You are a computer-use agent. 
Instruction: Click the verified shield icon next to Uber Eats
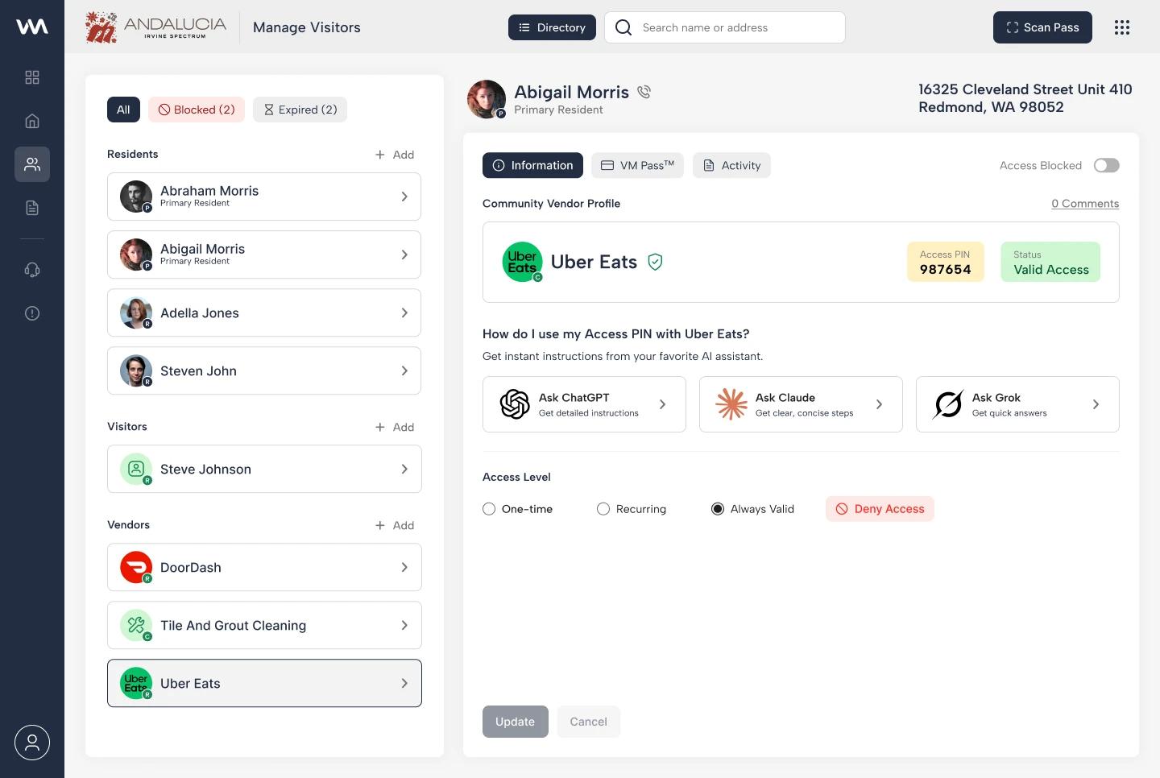(656, 262)
